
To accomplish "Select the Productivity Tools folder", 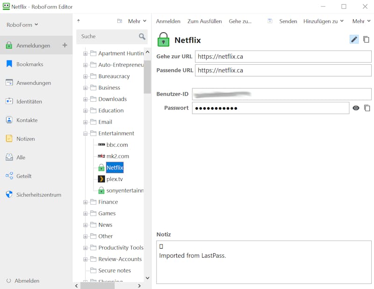I will 121,247.
